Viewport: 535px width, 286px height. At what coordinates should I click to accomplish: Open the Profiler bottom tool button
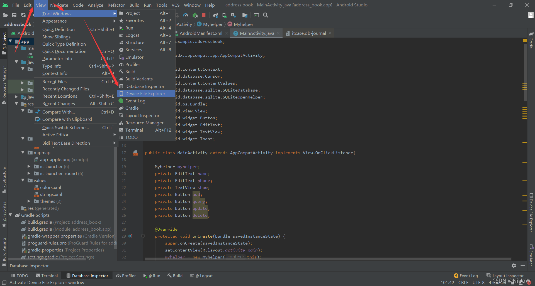tap(126, 276)
